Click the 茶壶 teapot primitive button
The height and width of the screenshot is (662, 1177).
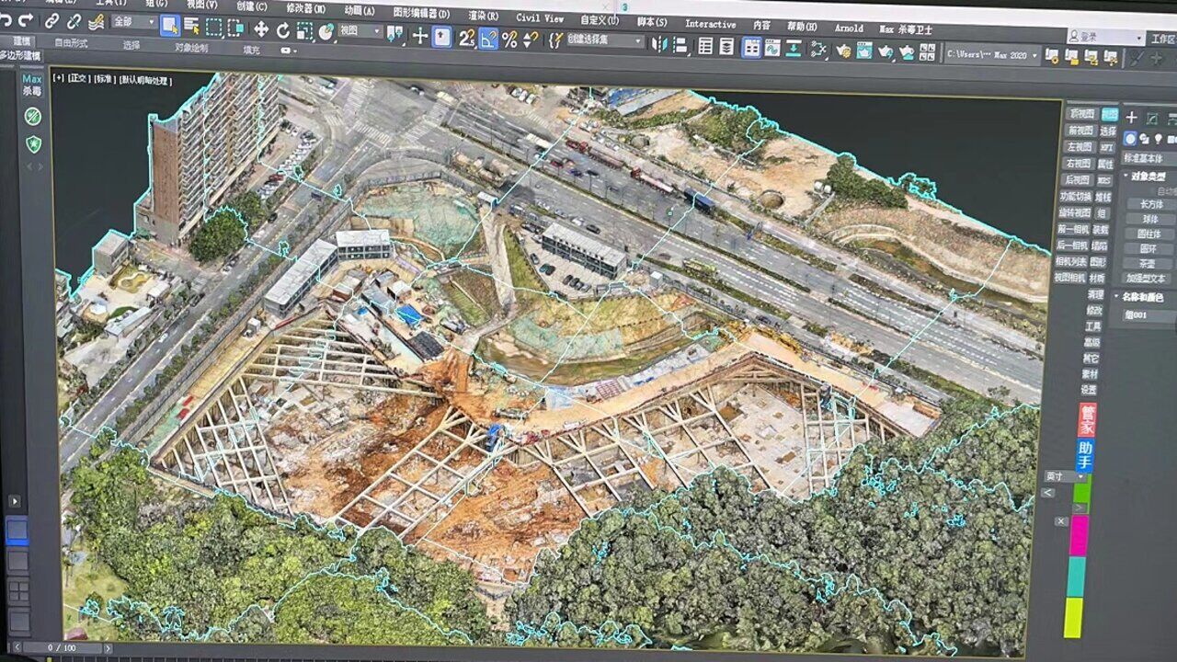tap(1148, 263)
